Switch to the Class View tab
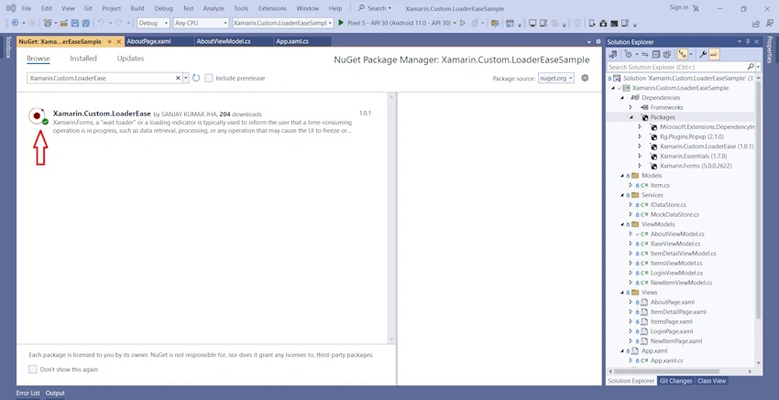Image resolution: width=779 pixels, height=400 pixels. click(711, 381)
